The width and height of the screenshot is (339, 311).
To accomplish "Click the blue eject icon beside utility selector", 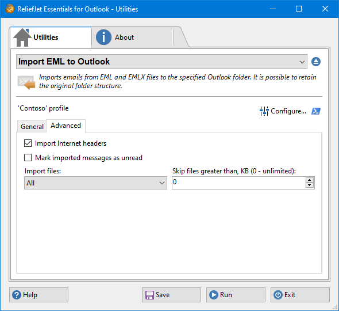I will (x=316, y=62).
